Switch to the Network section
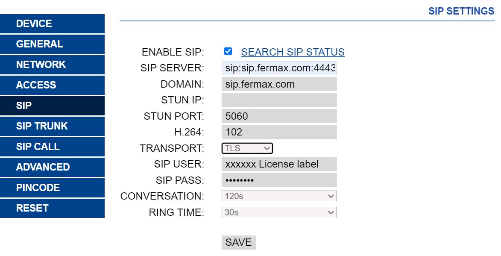The height and width of the screenshot is (256, 501). tap(53, 65)
